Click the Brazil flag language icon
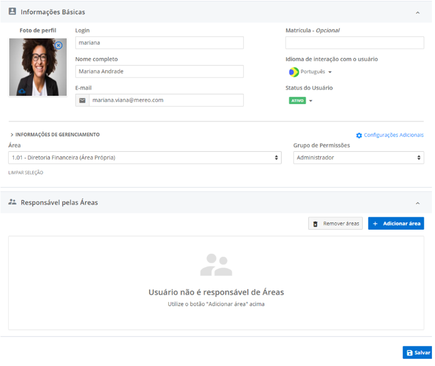435x366 pixels. (294, 72)
